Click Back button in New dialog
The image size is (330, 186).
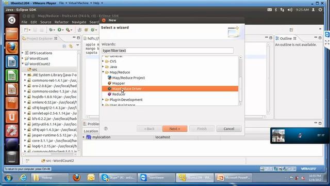(149, 129)
